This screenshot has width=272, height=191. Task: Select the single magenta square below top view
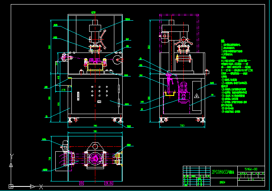pos(82,183)
